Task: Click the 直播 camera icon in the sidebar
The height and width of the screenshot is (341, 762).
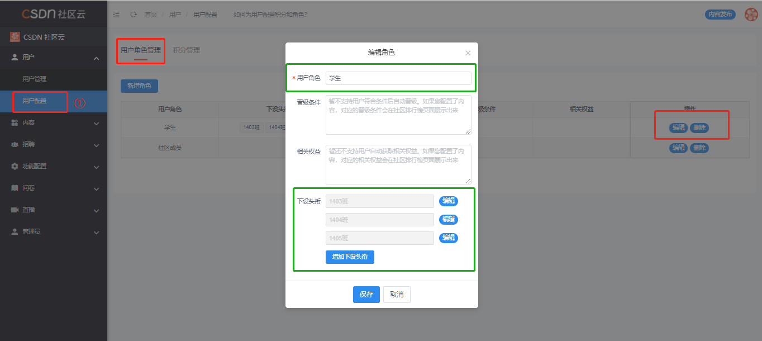Action: (x=15, y=210)
